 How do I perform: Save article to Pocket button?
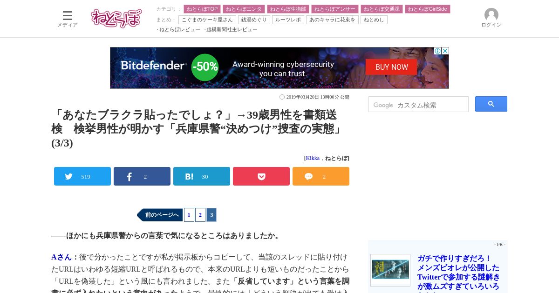point(261,176)
